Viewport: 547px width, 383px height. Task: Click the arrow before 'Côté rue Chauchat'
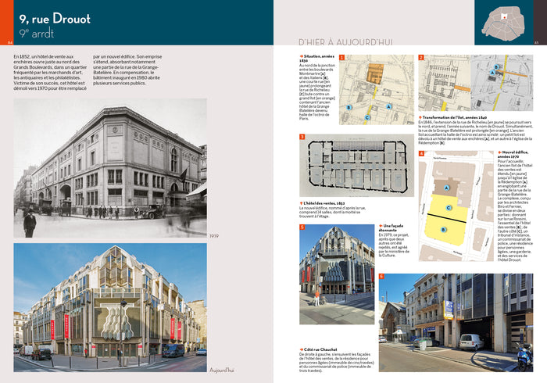point(302,349)
